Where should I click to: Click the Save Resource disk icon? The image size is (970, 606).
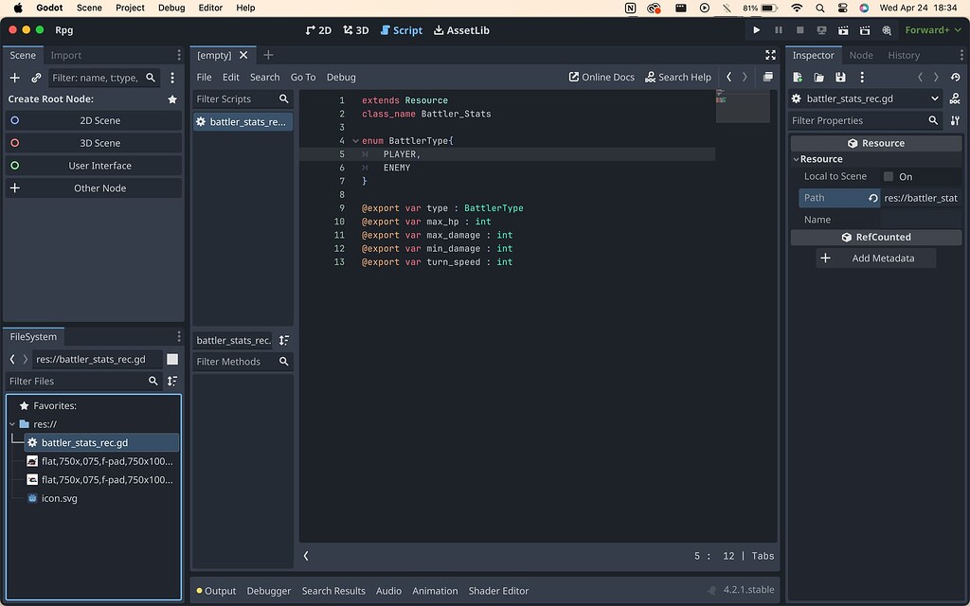tap(840, 77)
